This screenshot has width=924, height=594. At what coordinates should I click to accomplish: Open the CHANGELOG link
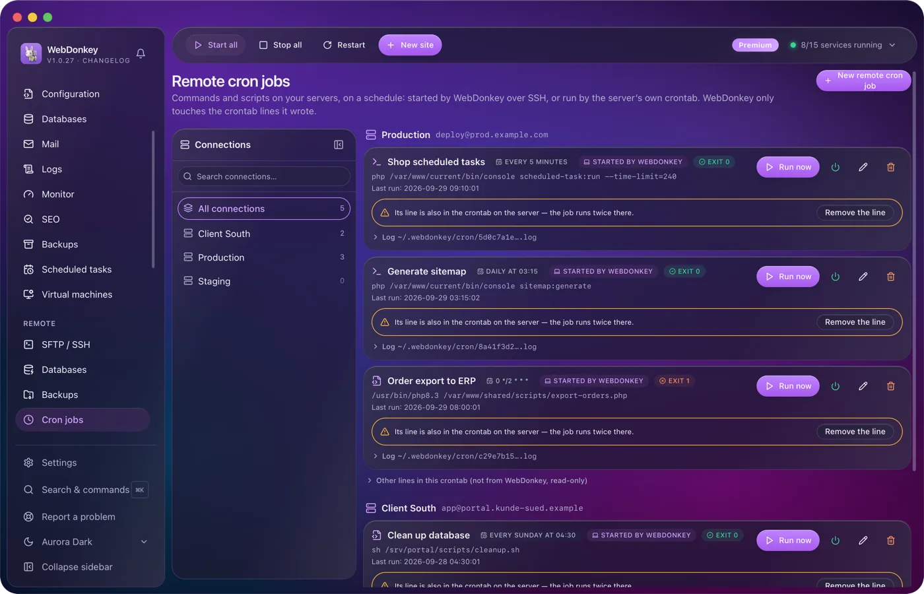click(106, 61)
